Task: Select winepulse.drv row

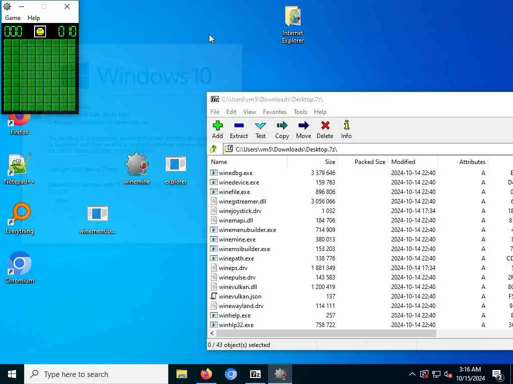Action: 360,277
